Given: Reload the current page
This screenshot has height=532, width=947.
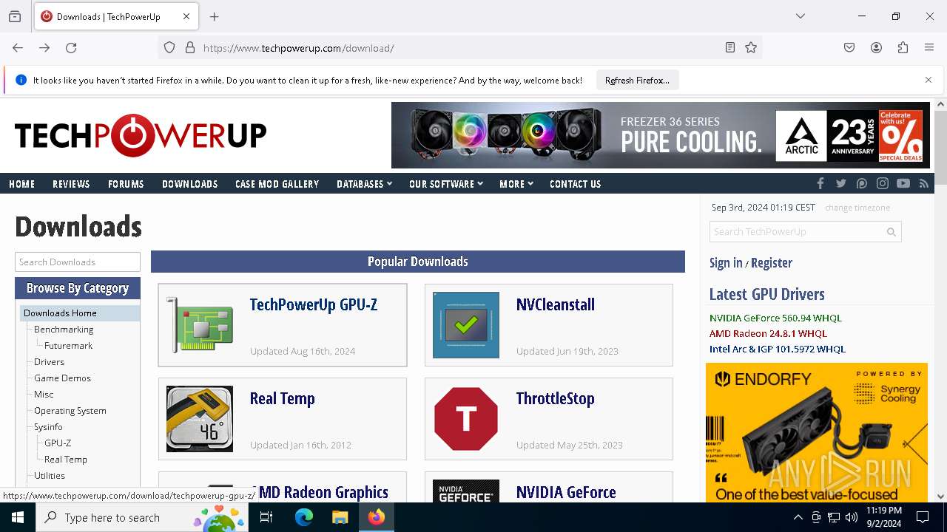Looking at the screenshot, I should point(71,48).
